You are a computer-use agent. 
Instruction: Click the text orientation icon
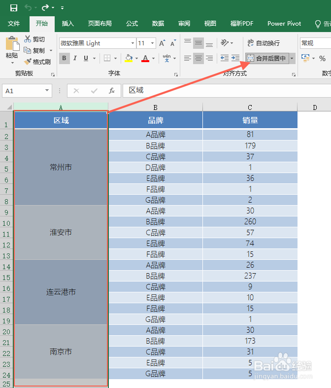pyautogui.click(x=225, y=43)
